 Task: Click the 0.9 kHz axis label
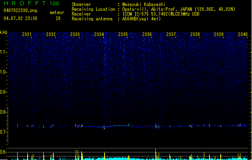[x=4, y=92]
